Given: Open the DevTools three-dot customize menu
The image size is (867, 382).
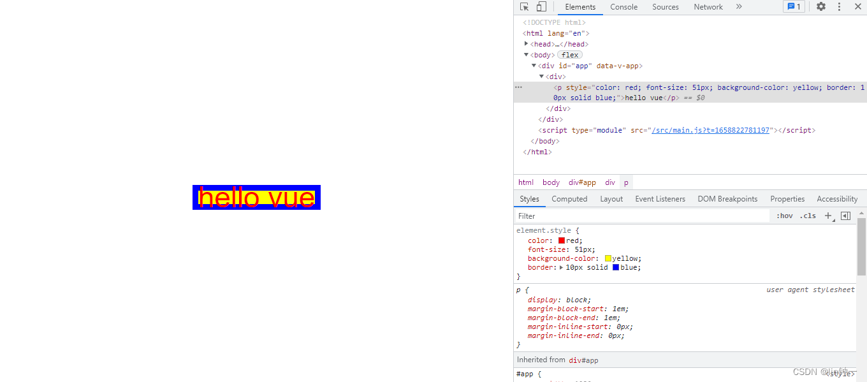Looking at the screenshot, I should click(x=839, y=7).
